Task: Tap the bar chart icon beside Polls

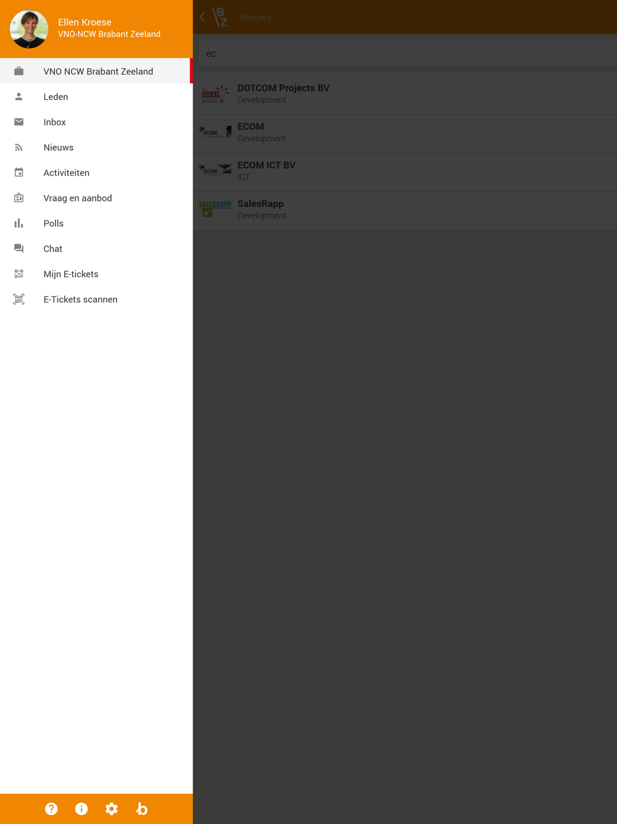Action: point(19,223)
